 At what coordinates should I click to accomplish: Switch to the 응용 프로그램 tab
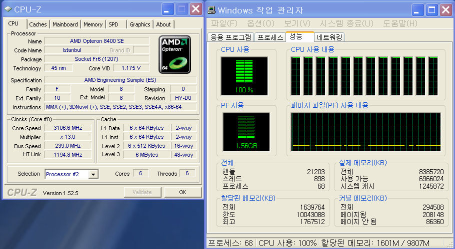(231, 37)
